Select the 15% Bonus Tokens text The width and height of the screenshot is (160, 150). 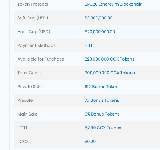[103, 87]
